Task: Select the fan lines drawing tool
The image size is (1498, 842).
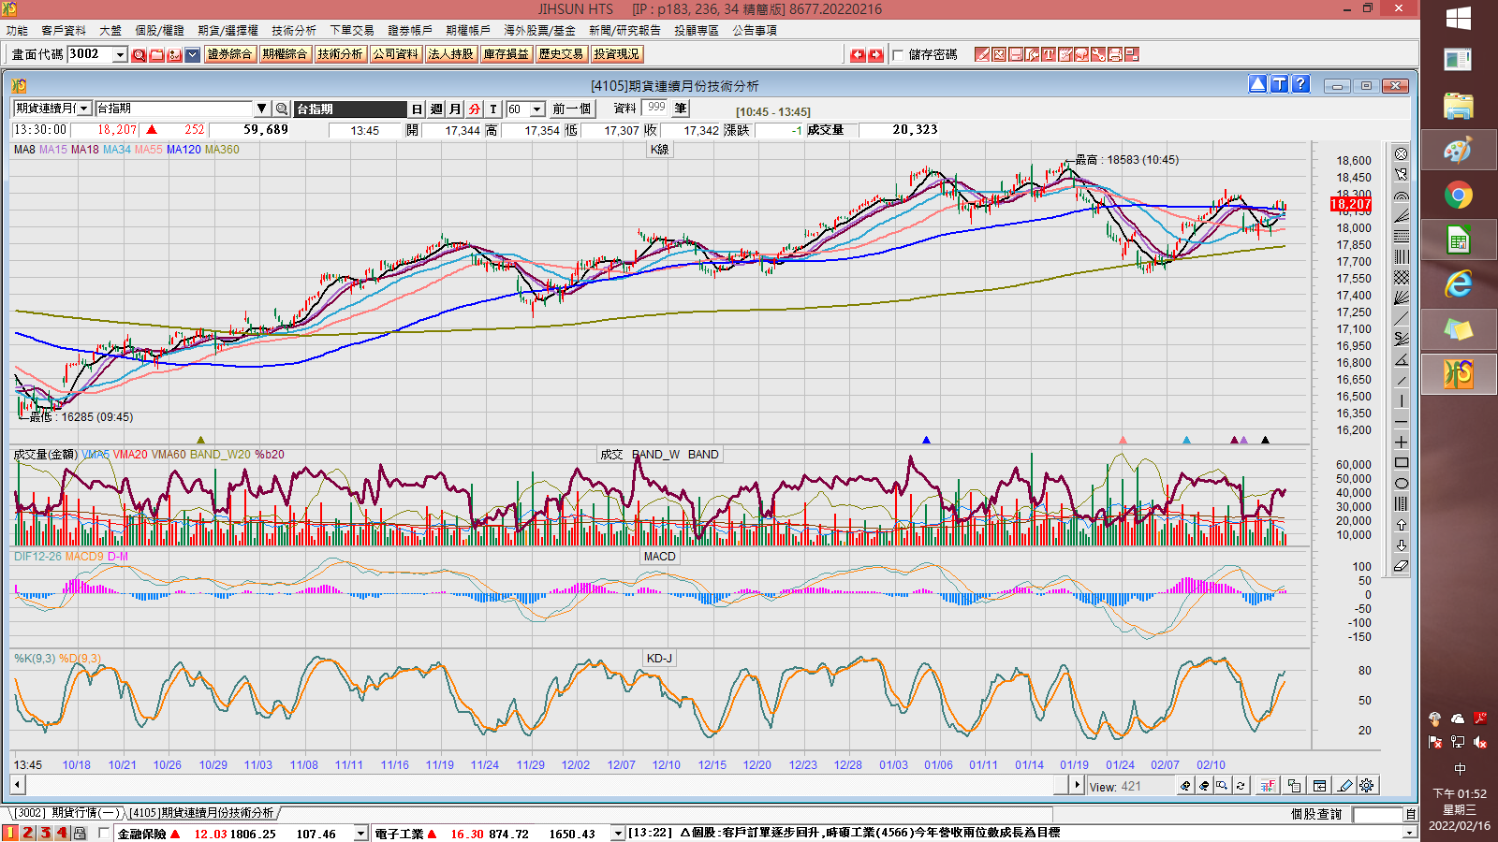Action: tap(1402, 298)
